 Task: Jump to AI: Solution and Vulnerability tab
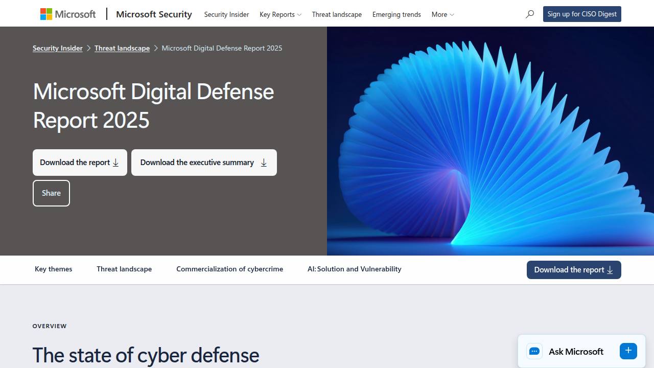(x=355, y=269)
